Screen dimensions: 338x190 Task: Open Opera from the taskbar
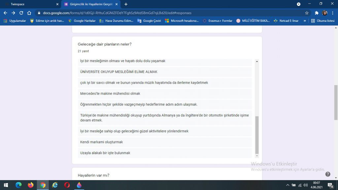[67, 185]
